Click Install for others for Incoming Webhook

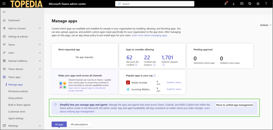tap(174, 89)
